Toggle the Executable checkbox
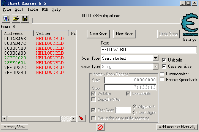199x132 pixels. tap(128, 94)
